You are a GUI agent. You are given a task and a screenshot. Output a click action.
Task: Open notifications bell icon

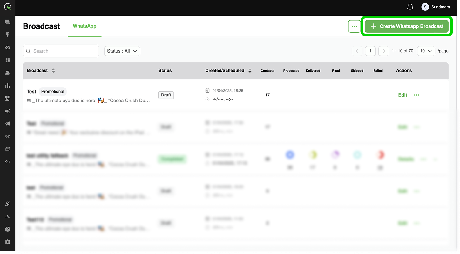click(x=410, y=7)
